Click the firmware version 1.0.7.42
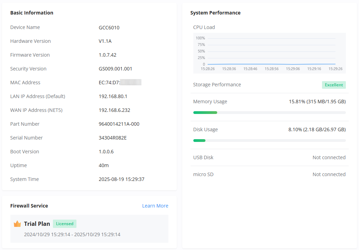 [x=107, y=55]
